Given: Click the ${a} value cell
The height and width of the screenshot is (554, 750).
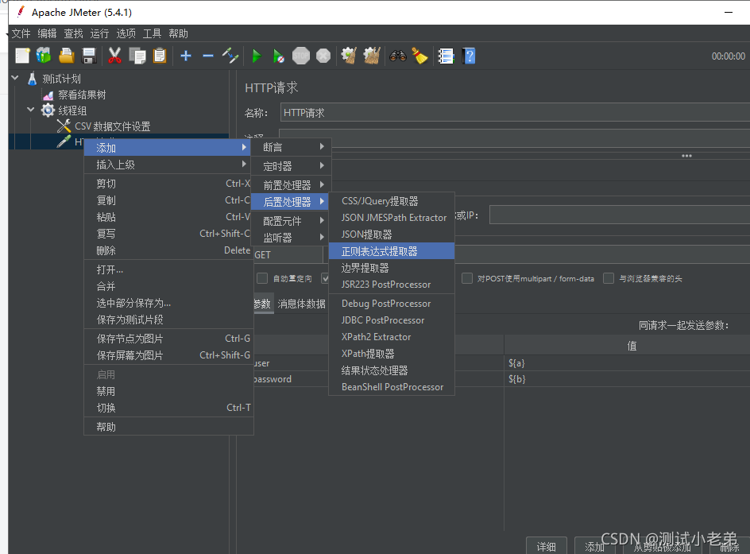Looking at the screenshot, I should (x=627, y=363).
